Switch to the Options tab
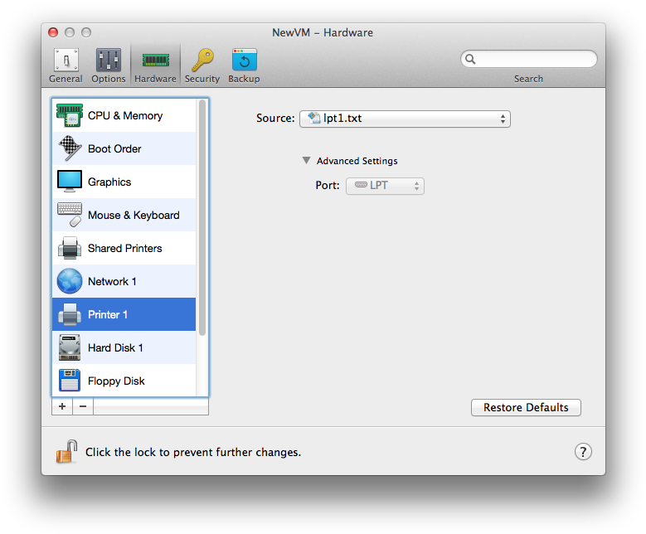Screen dimensions: 646x534 click(x=109, y=66)
